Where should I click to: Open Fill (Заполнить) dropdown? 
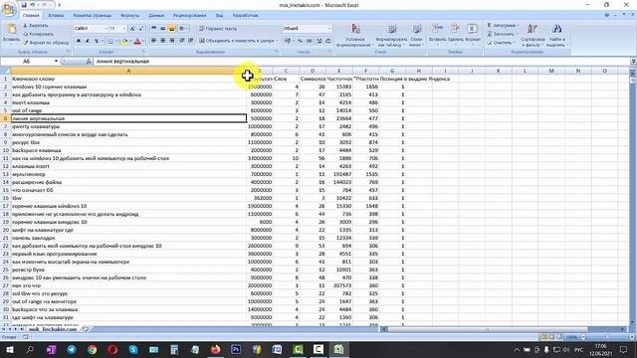click(x=502, y=34)
